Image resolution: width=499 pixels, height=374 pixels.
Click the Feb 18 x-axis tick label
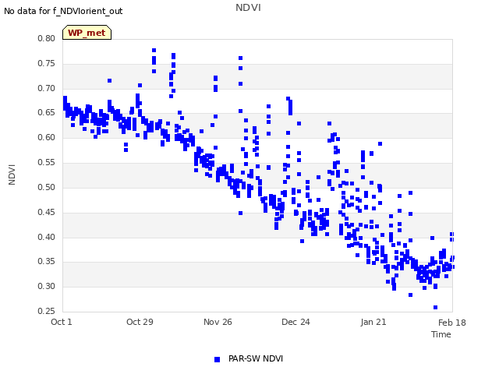(x=452, y=323)
